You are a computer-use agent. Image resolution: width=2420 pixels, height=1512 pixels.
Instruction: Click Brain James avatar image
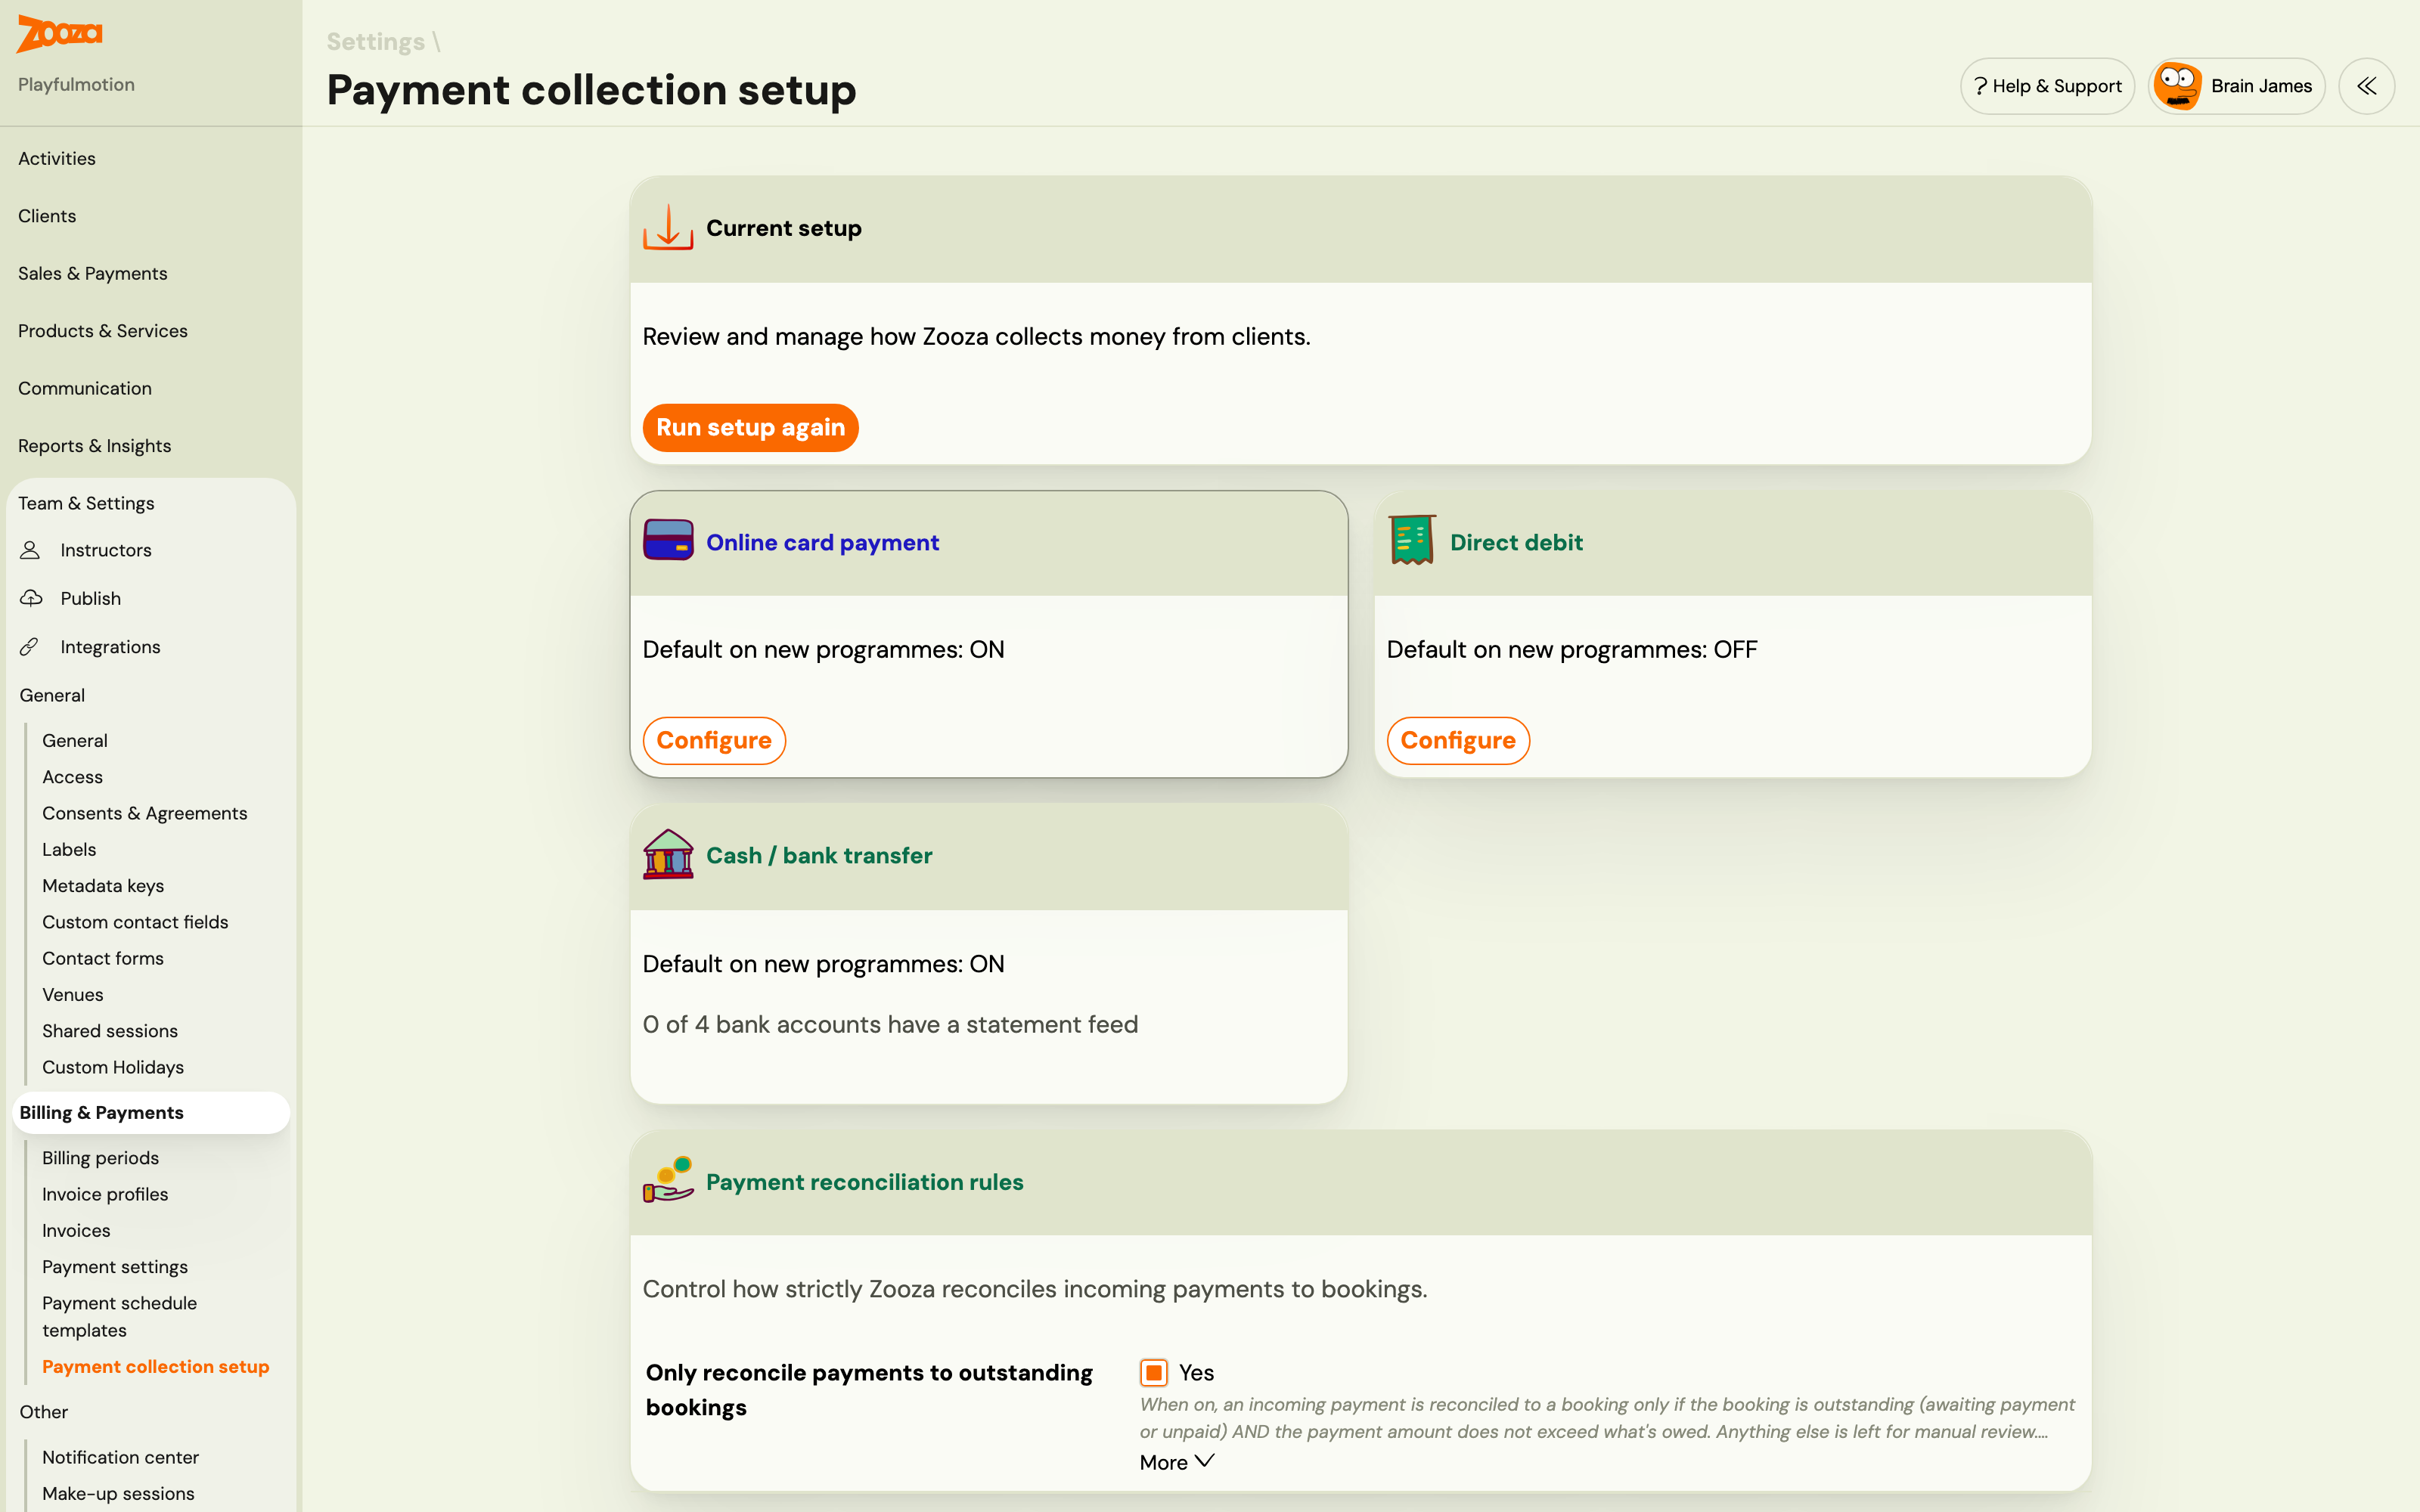[2177, 86]
